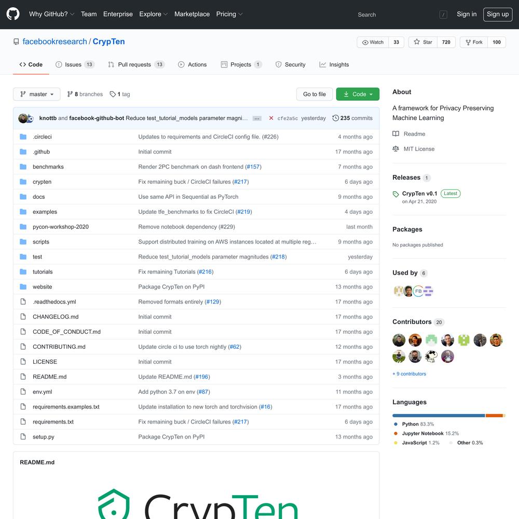Image resolution: width=519 pixels, height=519 pixels.
Task: Switch to the Code tab
Action: pos(31,64)
